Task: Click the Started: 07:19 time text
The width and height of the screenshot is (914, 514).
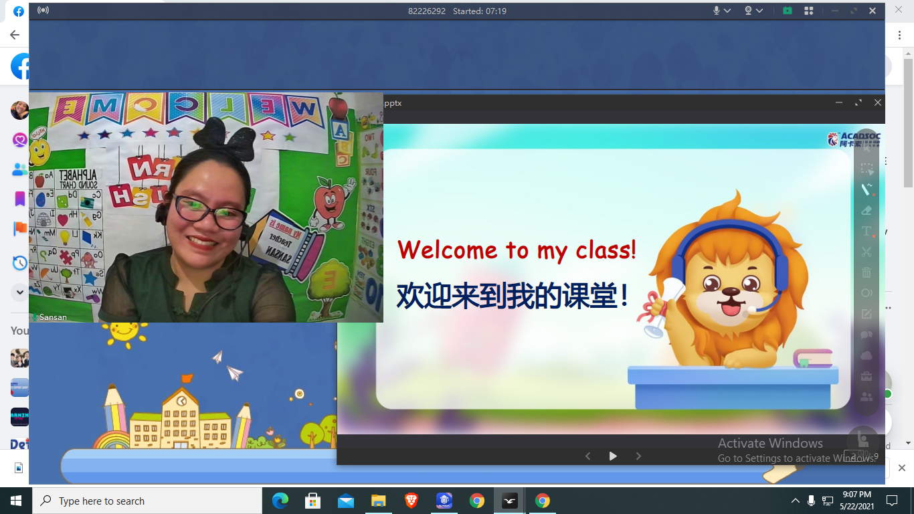Action: (x=480, y=11)
